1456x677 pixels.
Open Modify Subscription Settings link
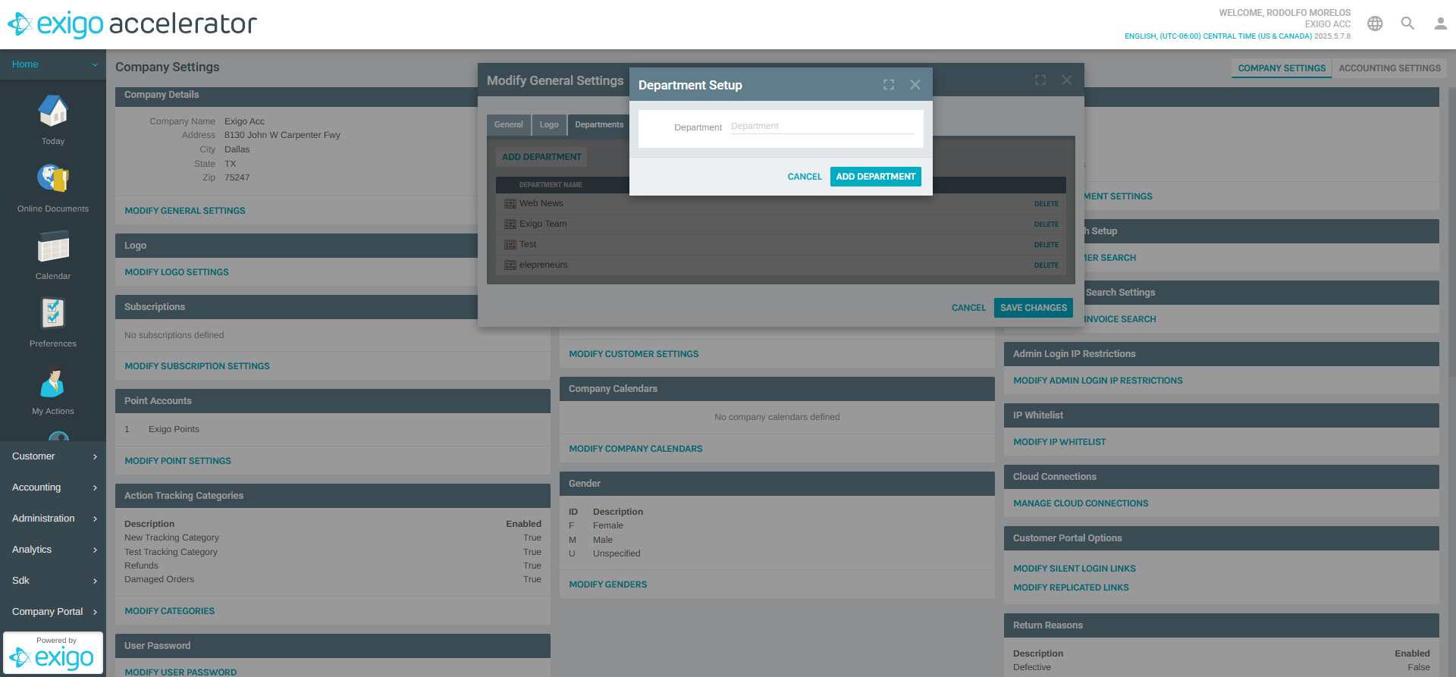pyautogui.click(x=197, y=366)
